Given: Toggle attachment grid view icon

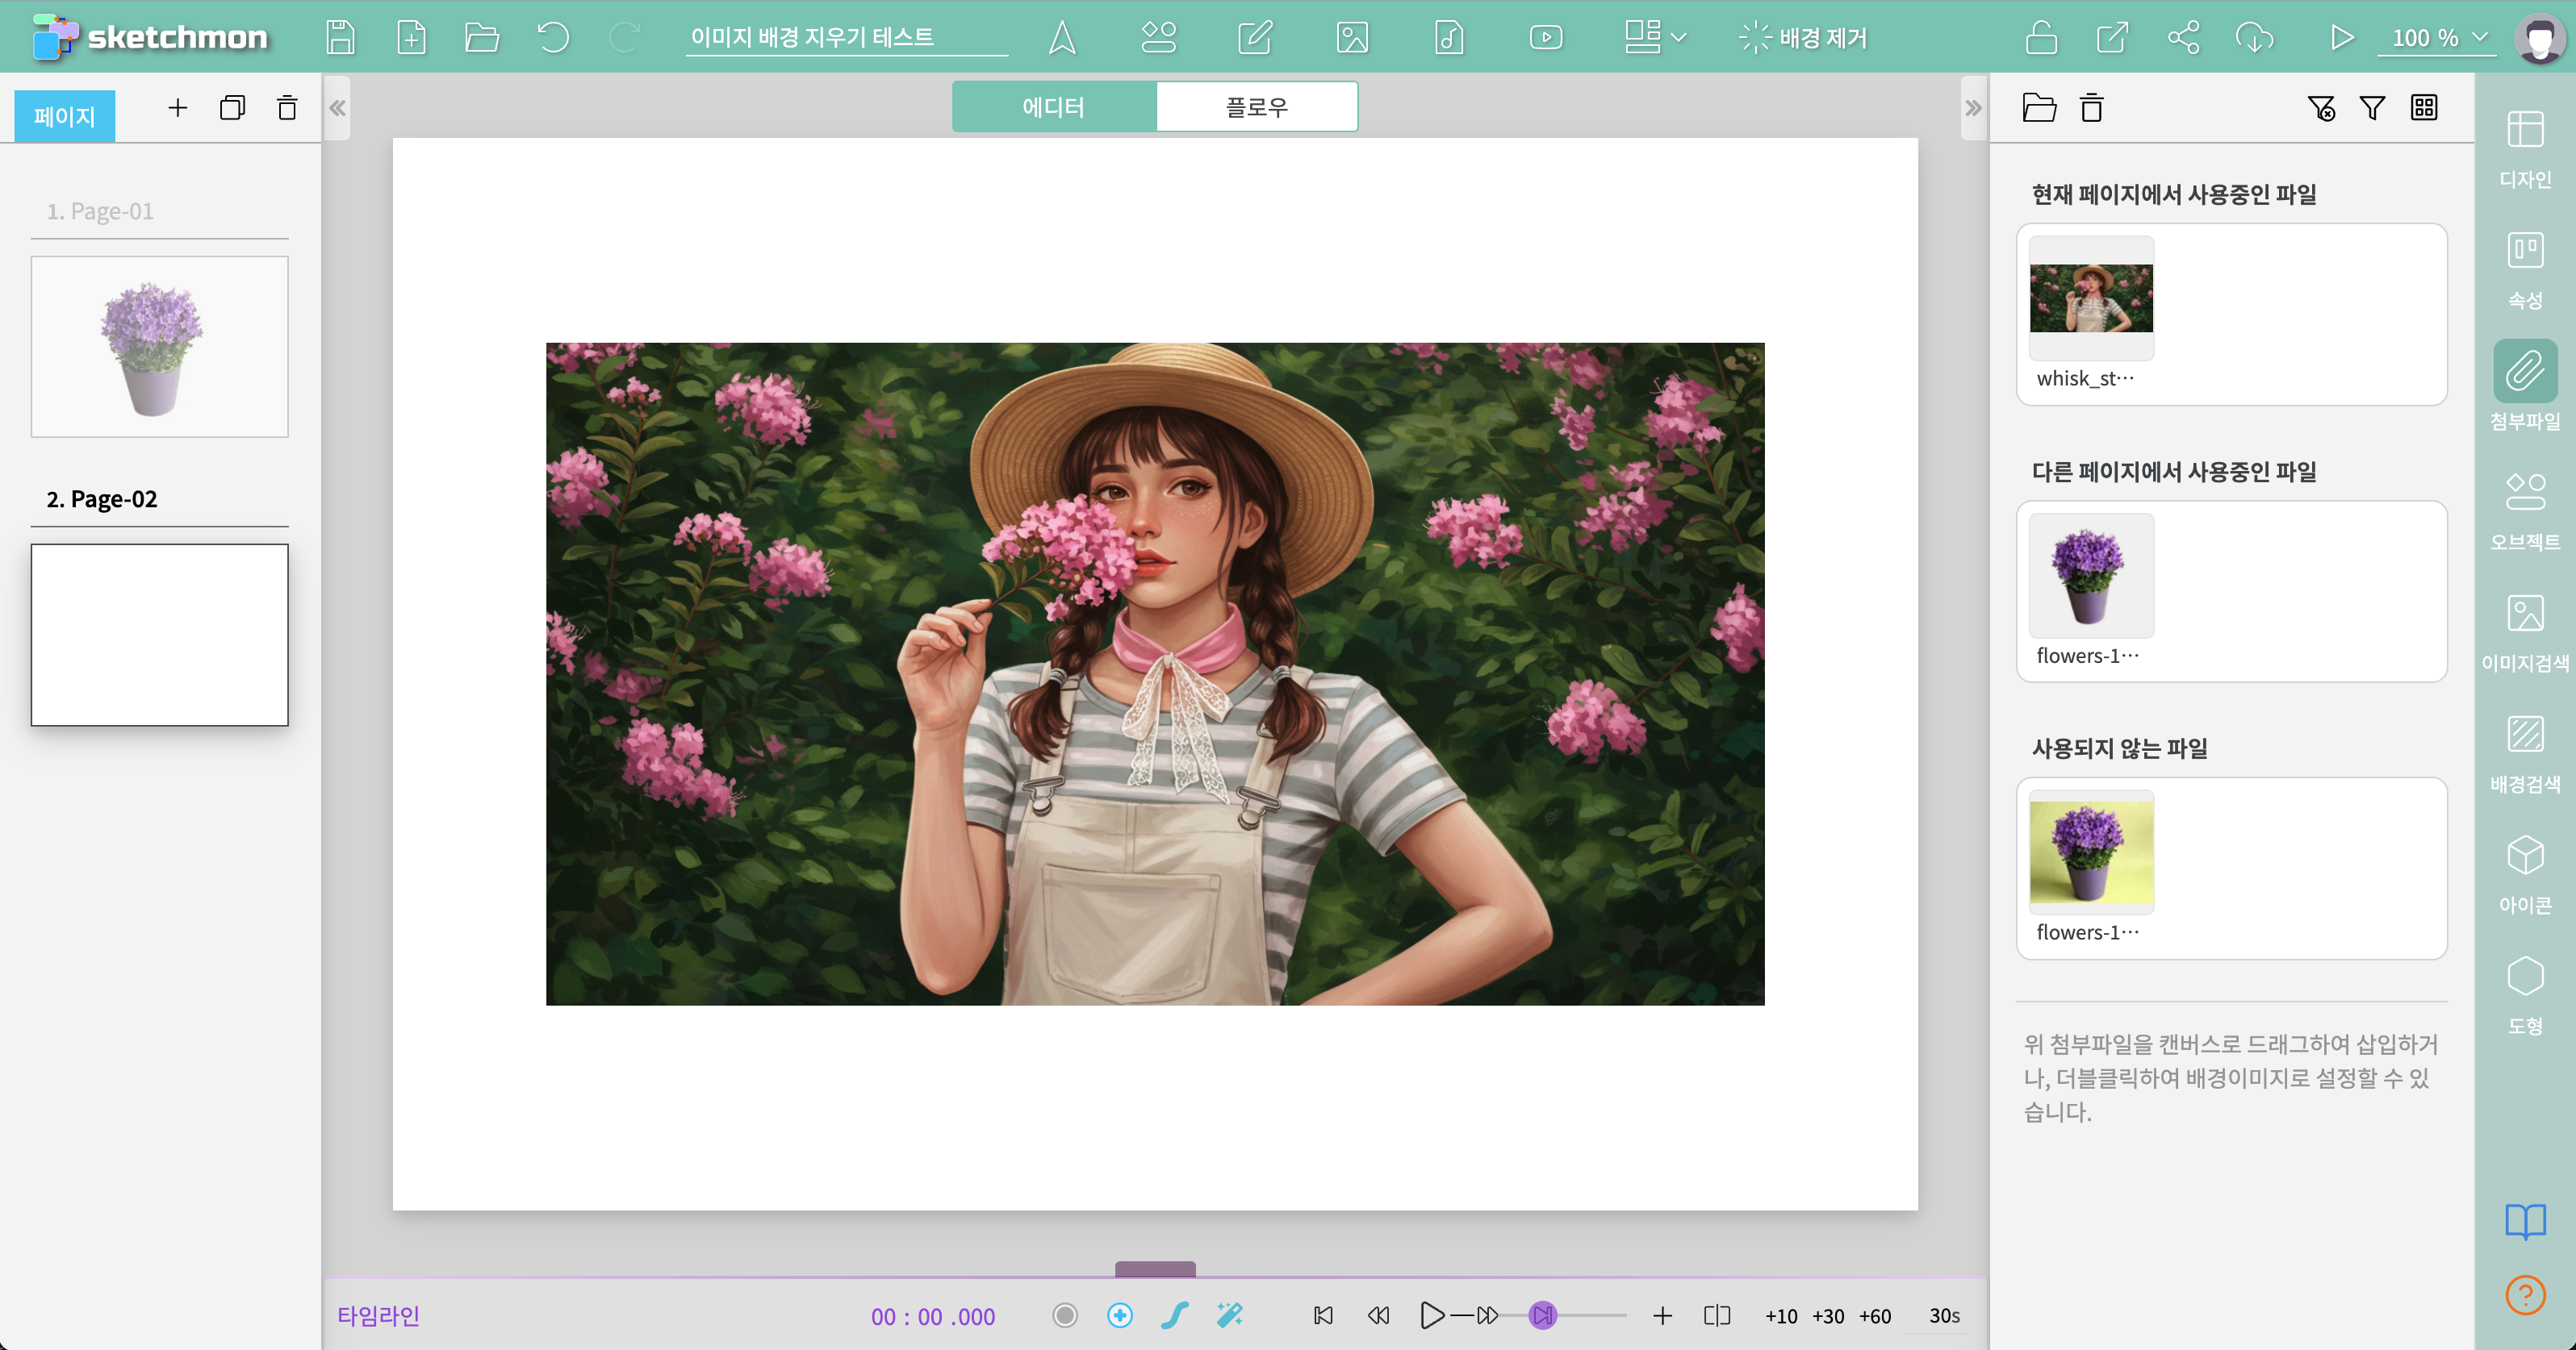Looking at the screenshot, I should pyautogui.click(x=2423, y=108).
